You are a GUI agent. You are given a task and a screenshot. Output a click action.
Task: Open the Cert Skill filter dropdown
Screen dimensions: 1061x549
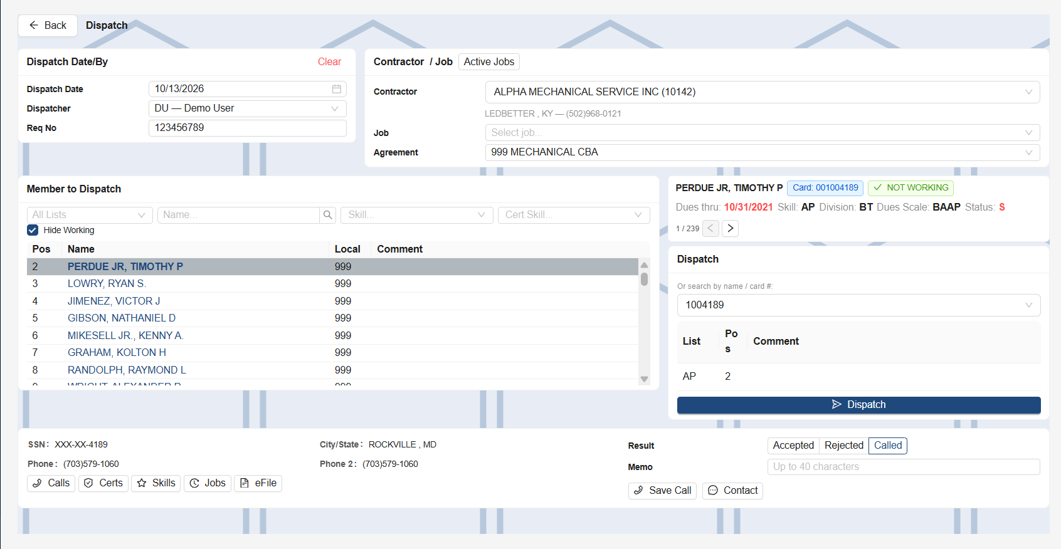574,215
